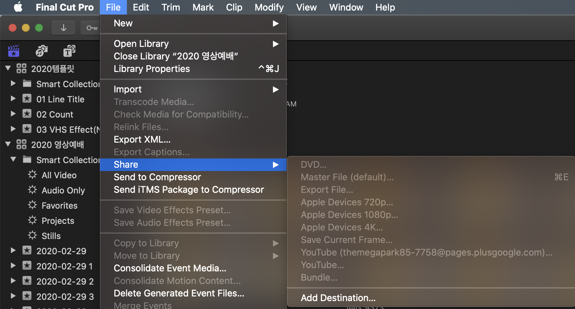Open the Mark menu
575x309 pixels.
(203, 7)
